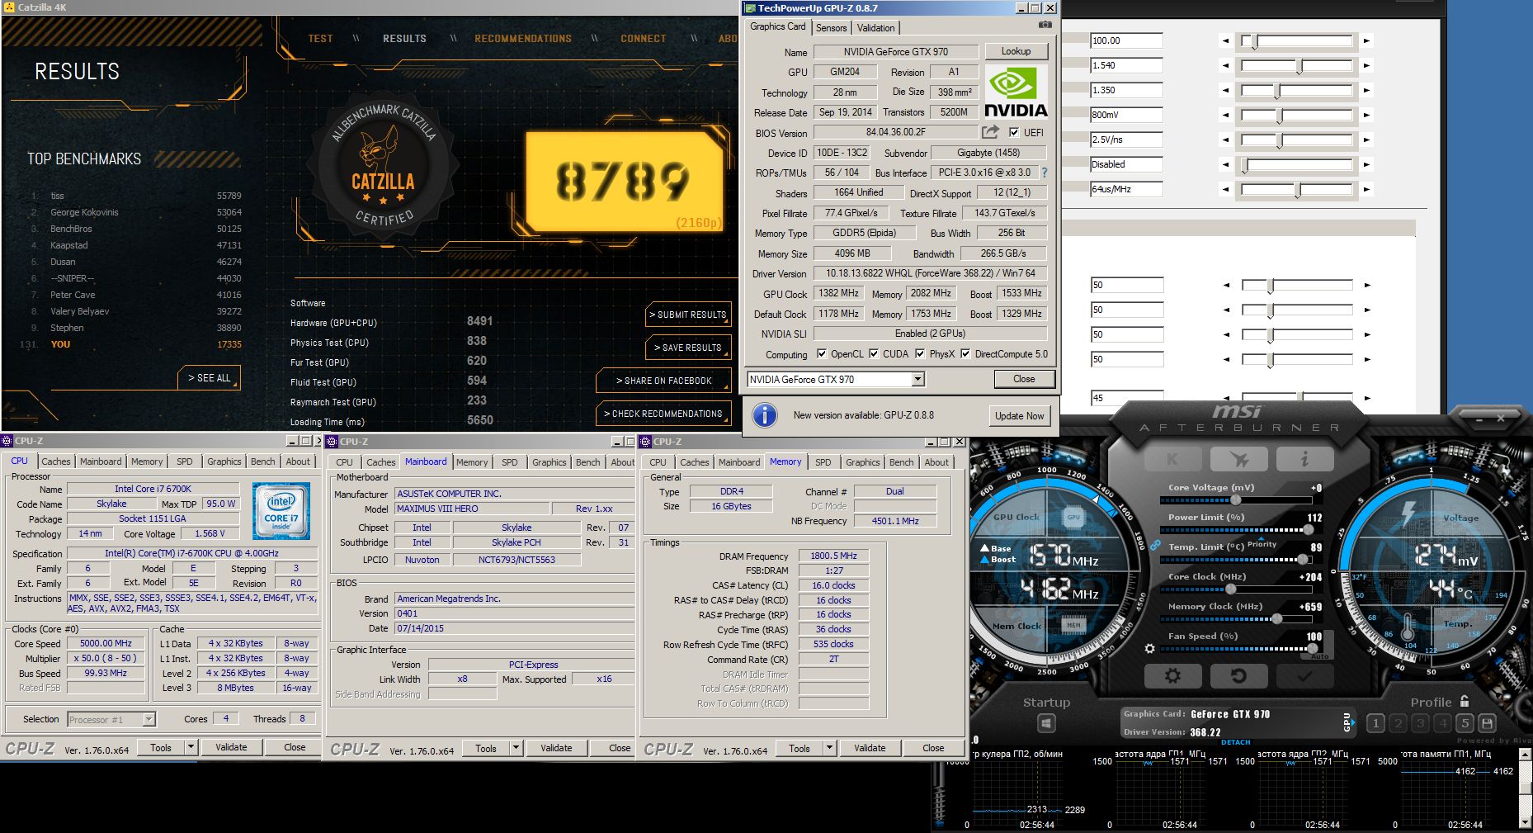Viewport: 1533px width, 833px height.
Task: Click Update Now in GPU-Z
Action: (x=1019, y=415)
